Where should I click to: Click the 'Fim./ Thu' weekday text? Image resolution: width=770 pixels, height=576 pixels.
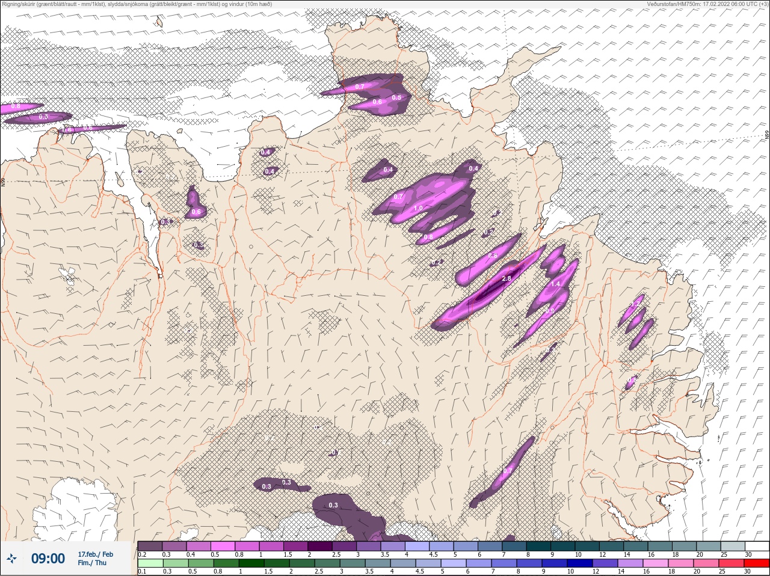[x=92, y=563]
